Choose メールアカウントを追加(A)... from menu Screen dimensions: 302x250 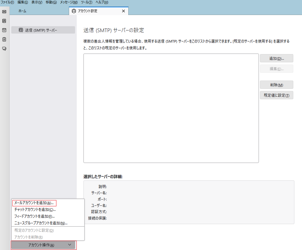34,203
